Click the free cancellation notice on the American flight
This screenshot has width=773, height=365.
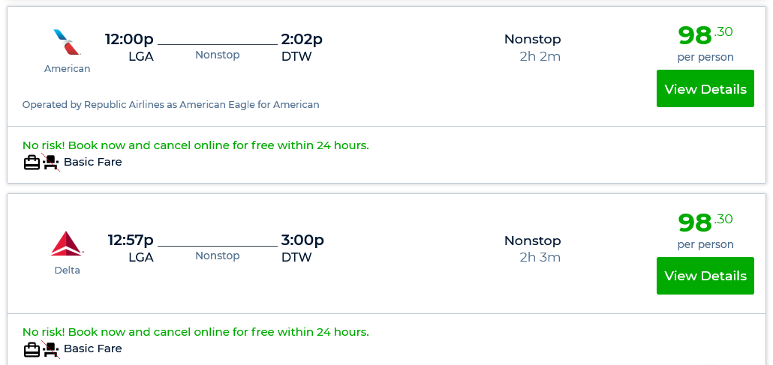(x=195, y=145)
